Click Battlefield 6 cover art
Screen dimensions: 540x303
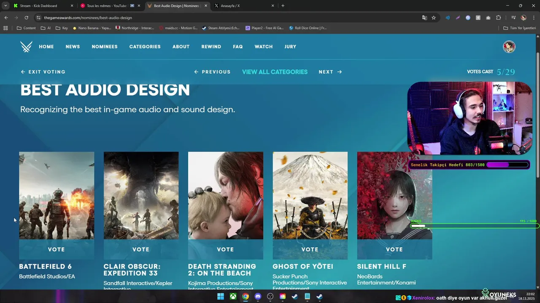tap(57, 196)
